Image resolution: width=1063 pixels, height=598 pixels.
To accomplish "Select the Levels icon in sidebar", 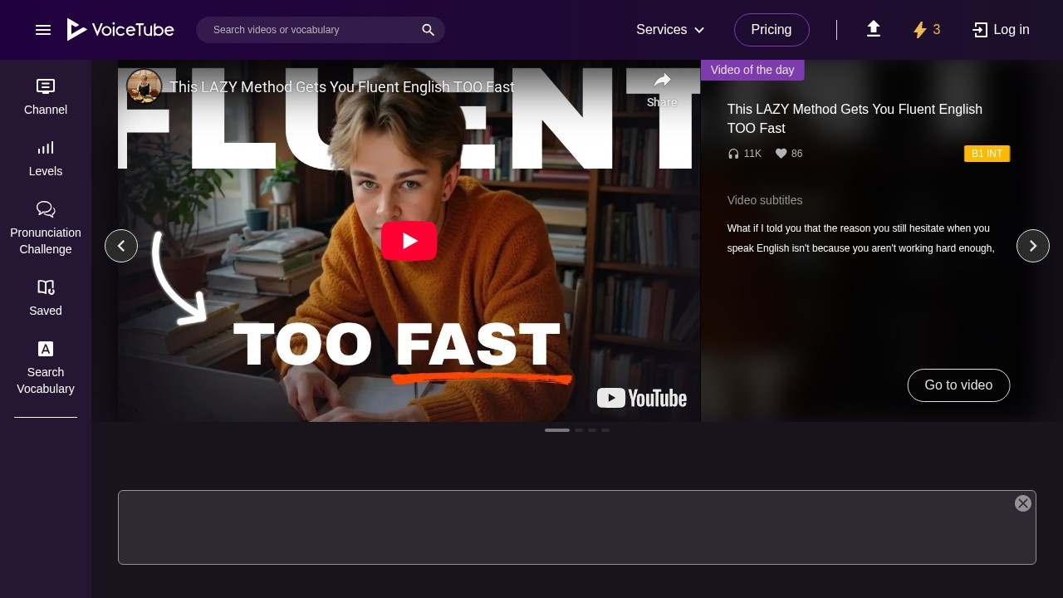I will coord(46,157).
